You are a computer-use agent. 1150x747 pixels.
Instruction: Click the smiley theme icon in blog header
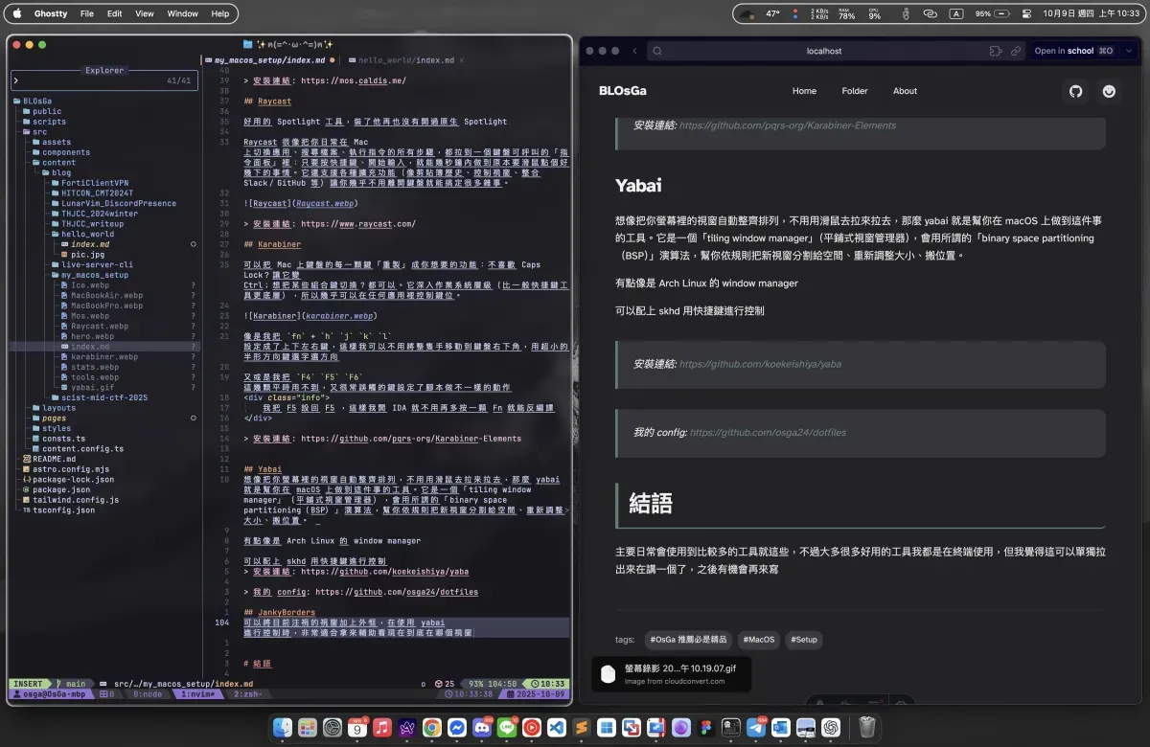(1110, 91)
